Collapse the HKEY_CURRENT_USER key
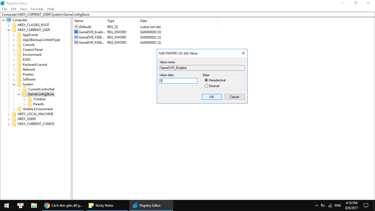 (x=9, y=30)
